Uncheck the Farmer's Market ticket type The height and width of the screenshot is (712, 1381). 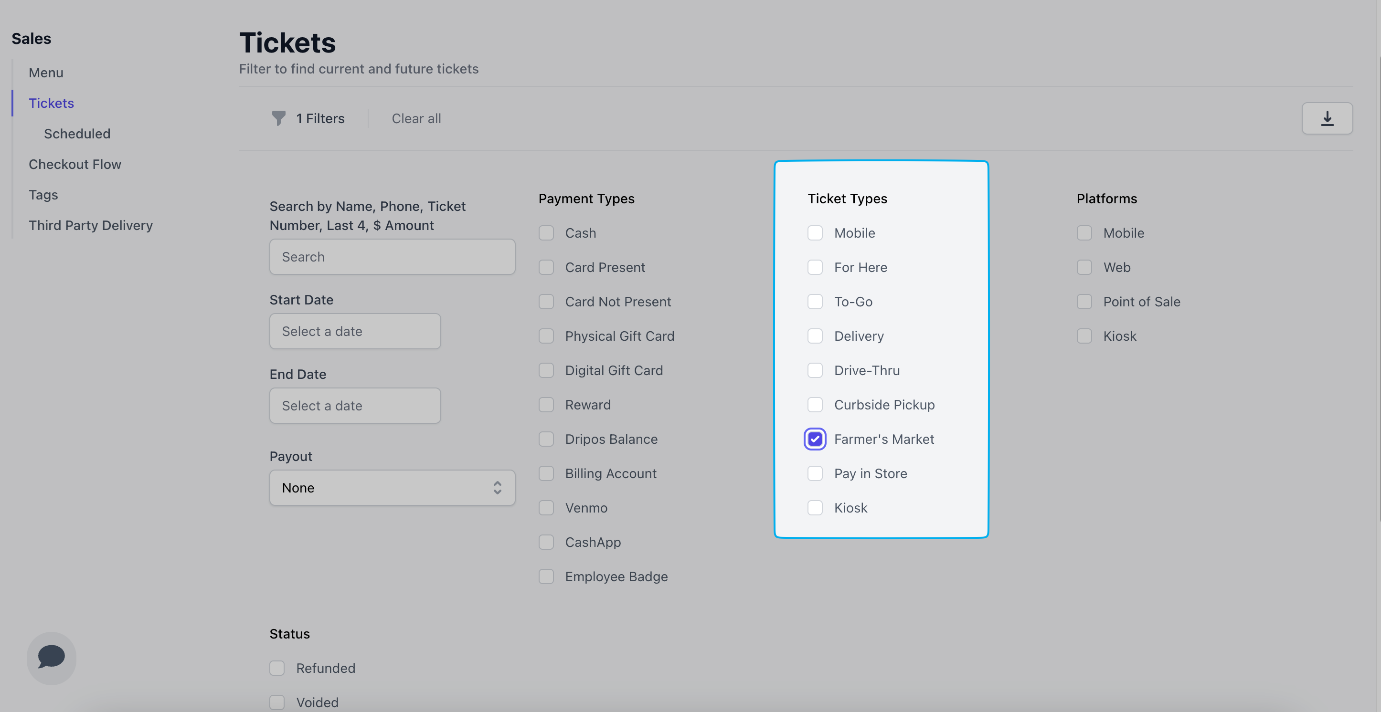click(814, 440)
